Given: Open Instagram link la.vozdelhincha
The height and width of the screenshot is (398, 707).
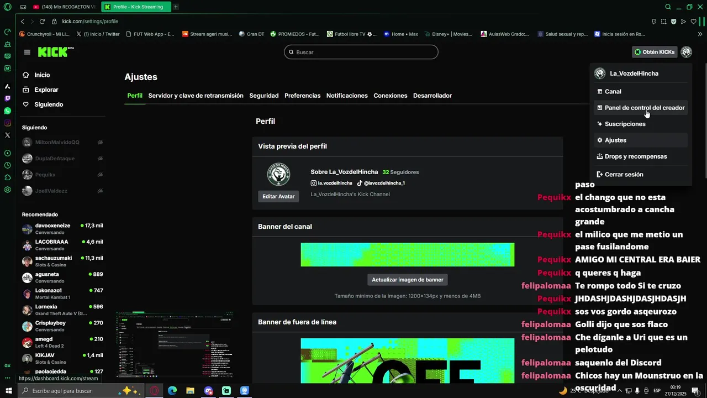Looking at the screenshot, I should pos(331,183).
